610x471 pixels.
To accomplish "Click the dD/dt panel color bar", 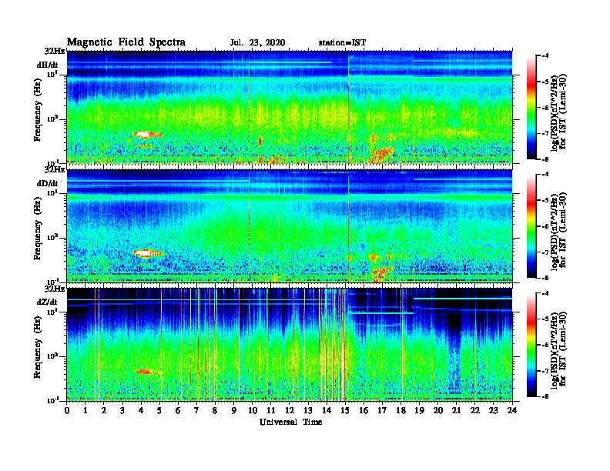I will tap(531, 226).
